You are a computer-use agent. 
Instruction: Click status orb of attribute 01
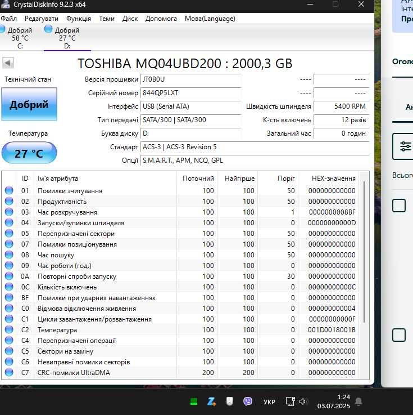coord(9,190)
